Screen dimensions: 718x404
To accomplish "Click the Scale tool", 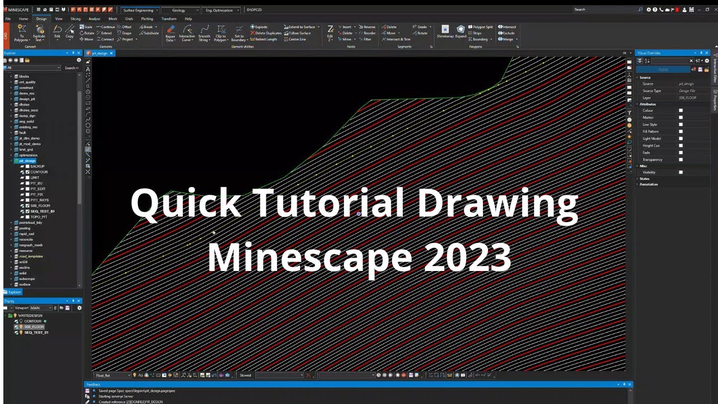I will click(86, 27).
